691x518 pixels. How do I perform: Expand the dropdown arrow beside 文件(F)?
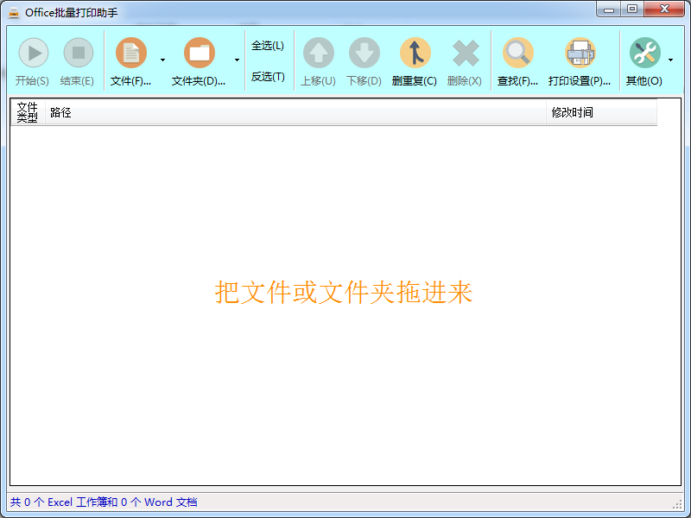pyautogui.click(x=161, y=60)
